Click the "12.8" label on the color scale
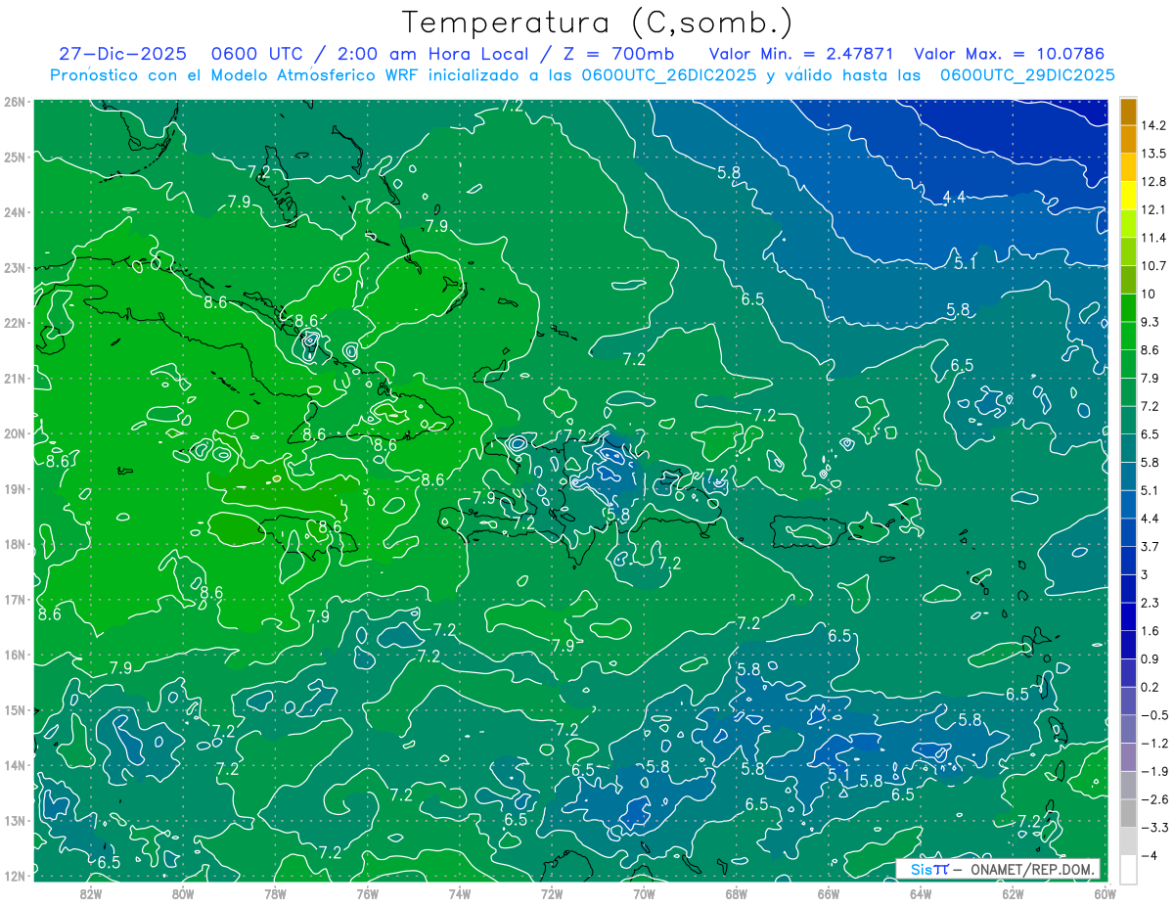The image size is (1174, 907). 1153,182
